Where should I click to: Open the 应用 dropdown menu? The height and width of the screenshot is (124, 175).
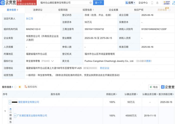pyautogui.click(x=130, y=3)
